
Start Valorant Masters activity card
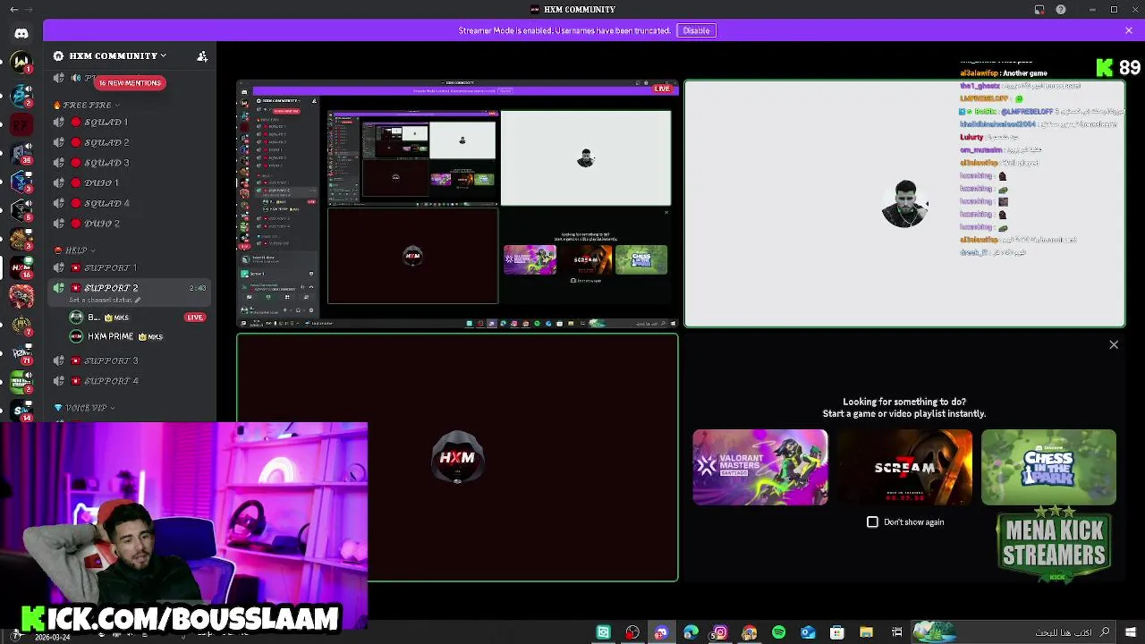(760, 468)
